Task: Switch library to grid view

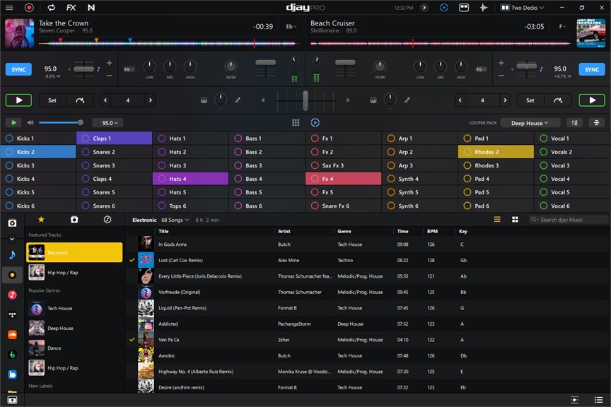Action: [515, 220]
